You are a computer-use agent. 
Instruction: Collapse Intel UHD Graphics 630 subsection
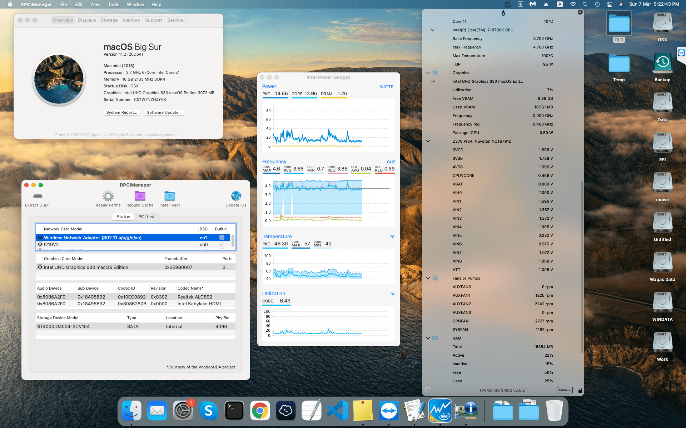tap(433, 81)
